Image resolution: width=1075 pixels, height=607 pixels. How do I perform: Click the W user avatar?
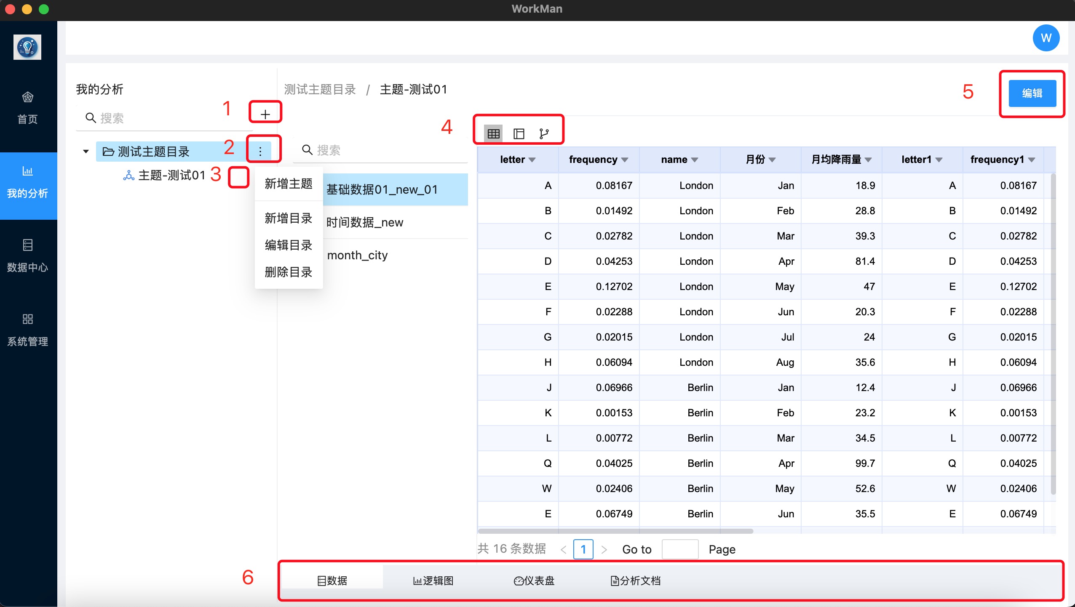pyautogui.click(x=1046, y=38)
